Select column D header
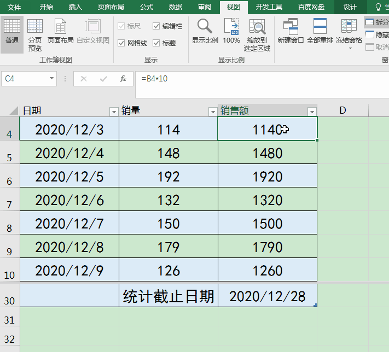Image resolution: width=389 pixels, height=352 pixels. click(342, 110)
